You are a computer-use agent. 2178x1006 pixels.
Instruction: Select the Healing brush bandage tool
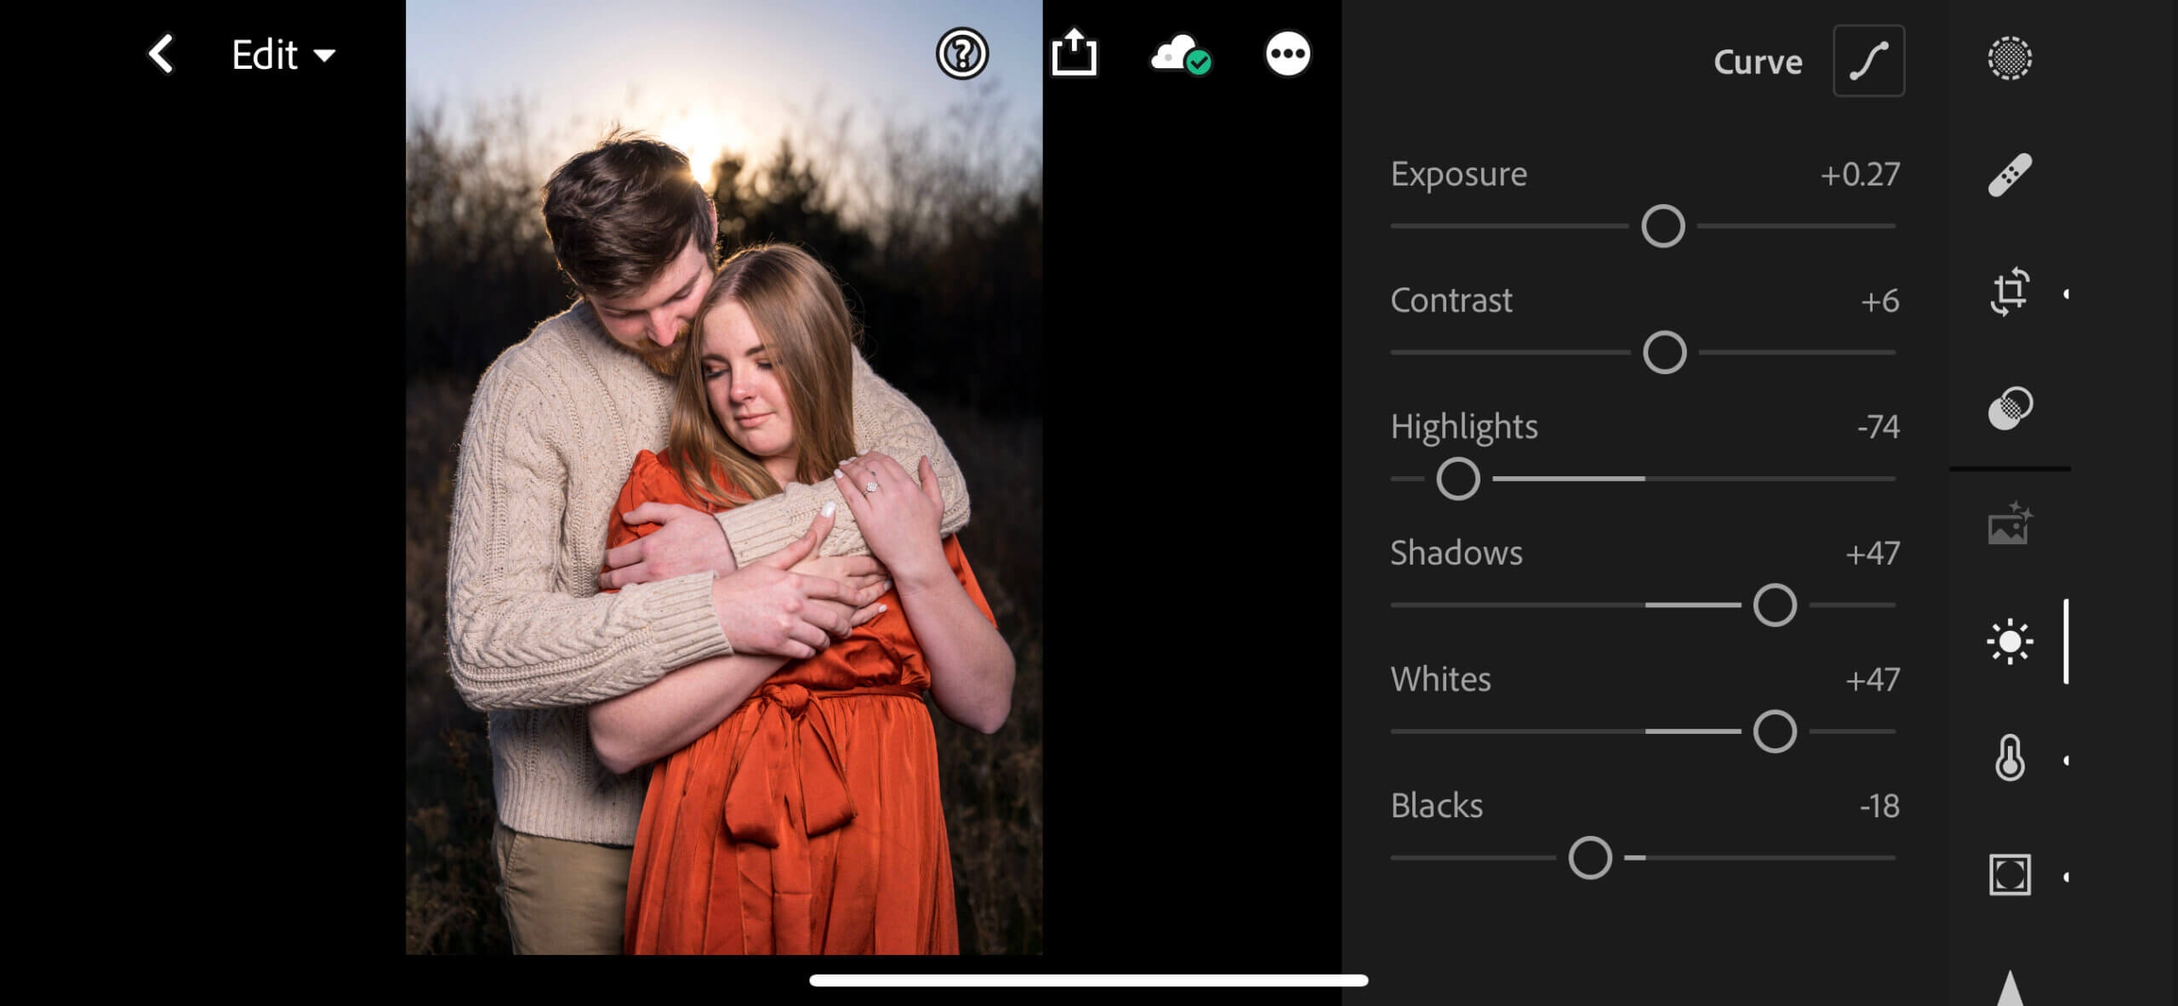[2009, 175]
